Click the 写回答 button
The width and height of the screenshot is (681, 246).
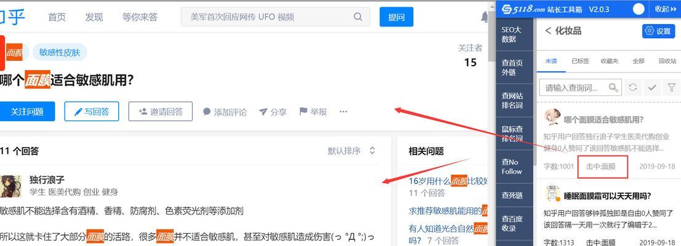[x=92, y=111]
